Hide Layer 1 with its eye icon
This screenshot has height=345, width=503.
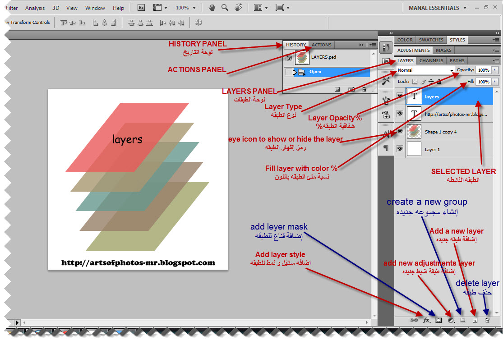400,149
